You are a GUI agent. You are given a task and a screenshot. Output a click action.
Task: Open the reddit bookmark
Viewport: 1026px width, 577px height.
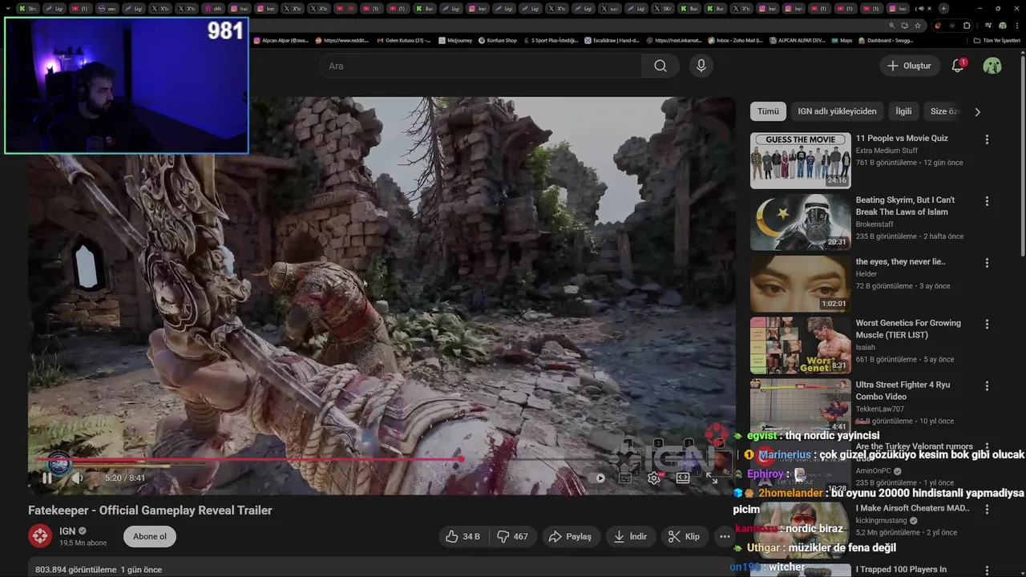click(342, 40)
